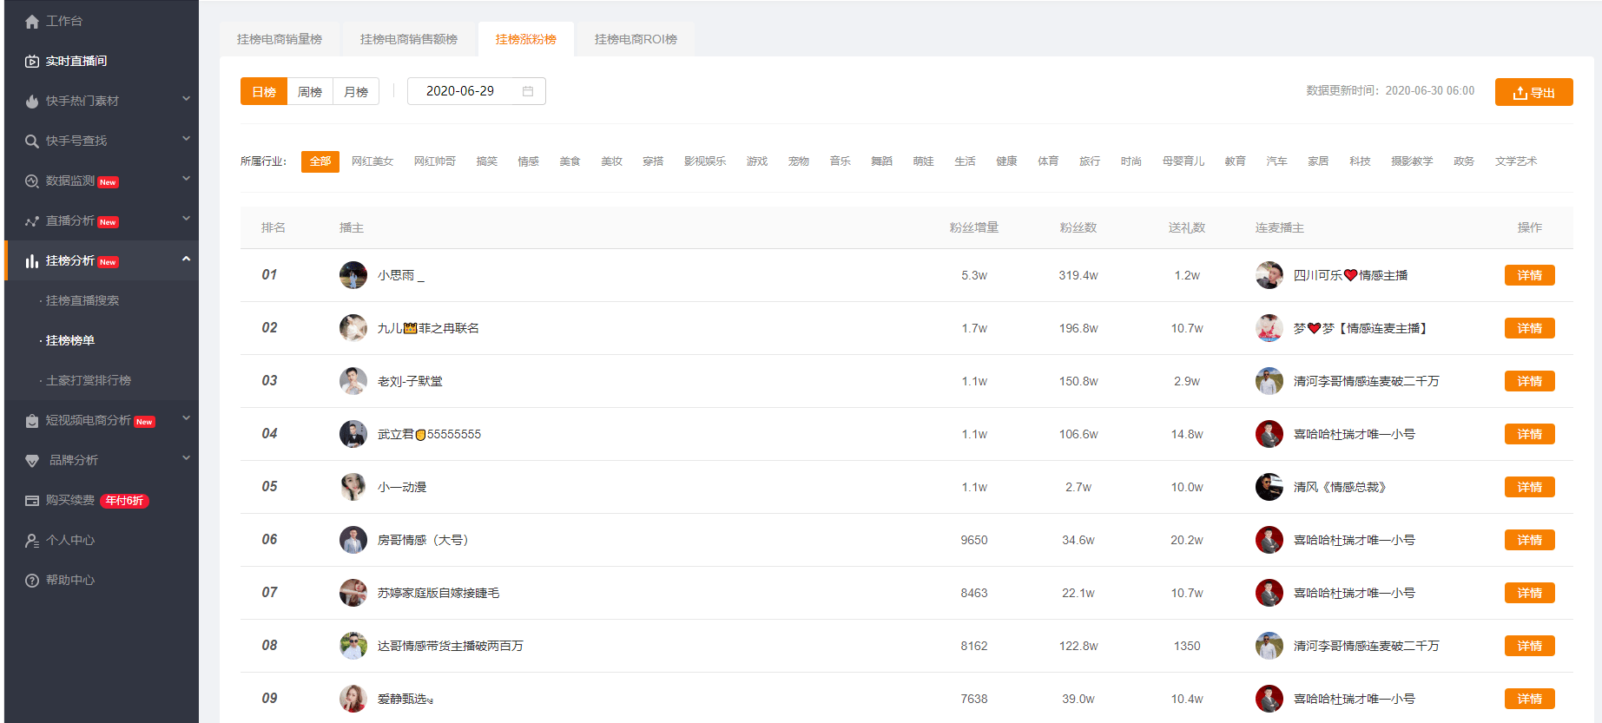The image size is (1602, 723).
Task: Open 土豪打赏排行榜 in the sidebar
Action: [x=89, y=381]
